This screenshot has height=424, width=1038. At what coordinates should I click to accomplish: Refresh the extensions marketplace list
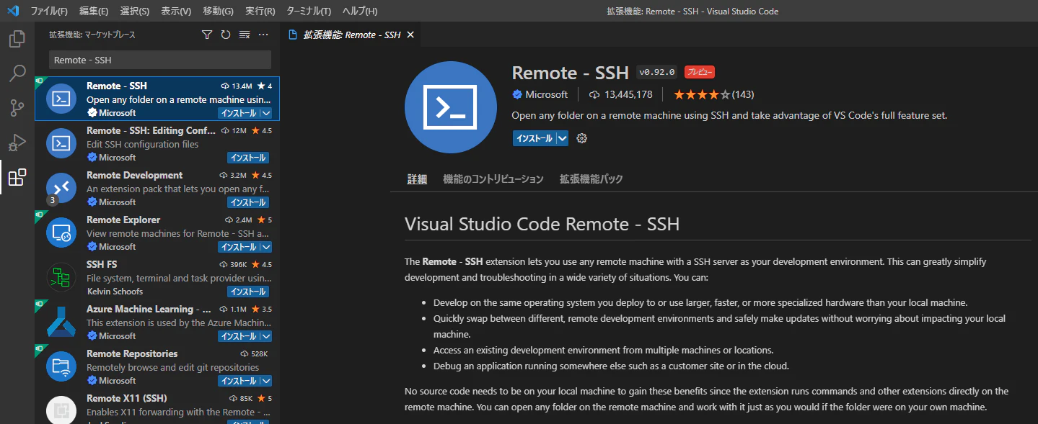coord(226,35)
